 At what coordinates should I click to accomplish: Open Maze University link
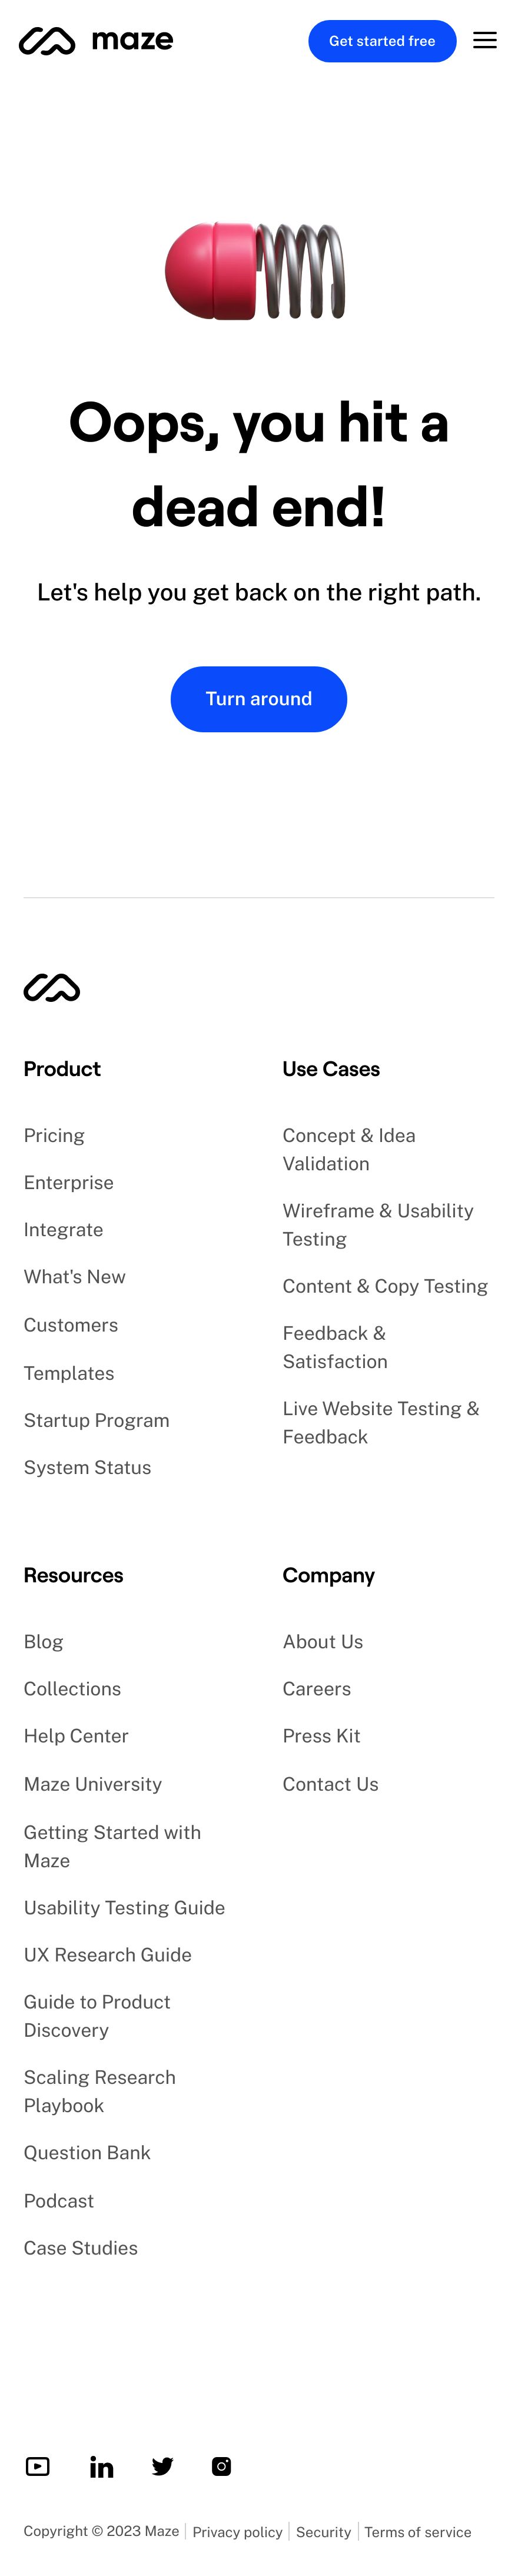(x=93, y=1784)
